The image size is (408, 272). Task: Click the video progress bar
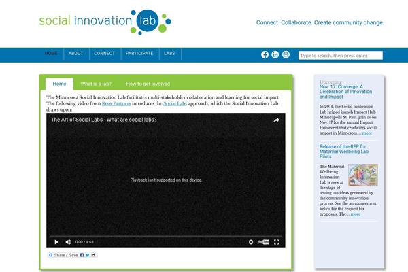(x=166, y=237)
